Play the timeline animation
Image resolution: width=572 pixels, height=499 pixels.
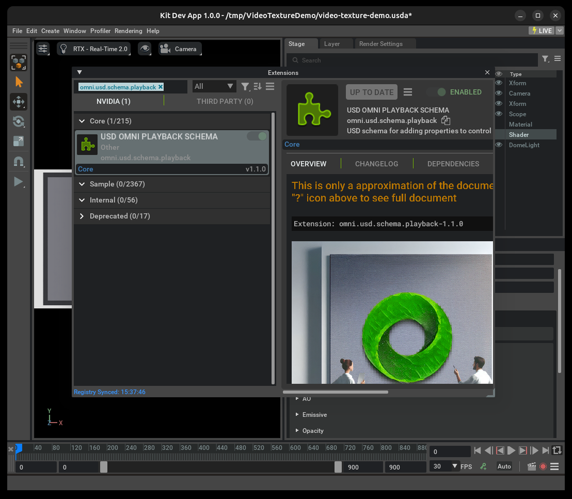512,451
